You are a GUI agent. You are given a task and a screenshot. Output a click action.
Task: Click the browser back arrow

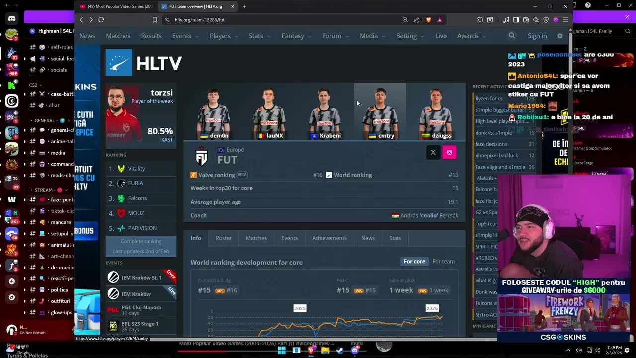tap(81, 20)
